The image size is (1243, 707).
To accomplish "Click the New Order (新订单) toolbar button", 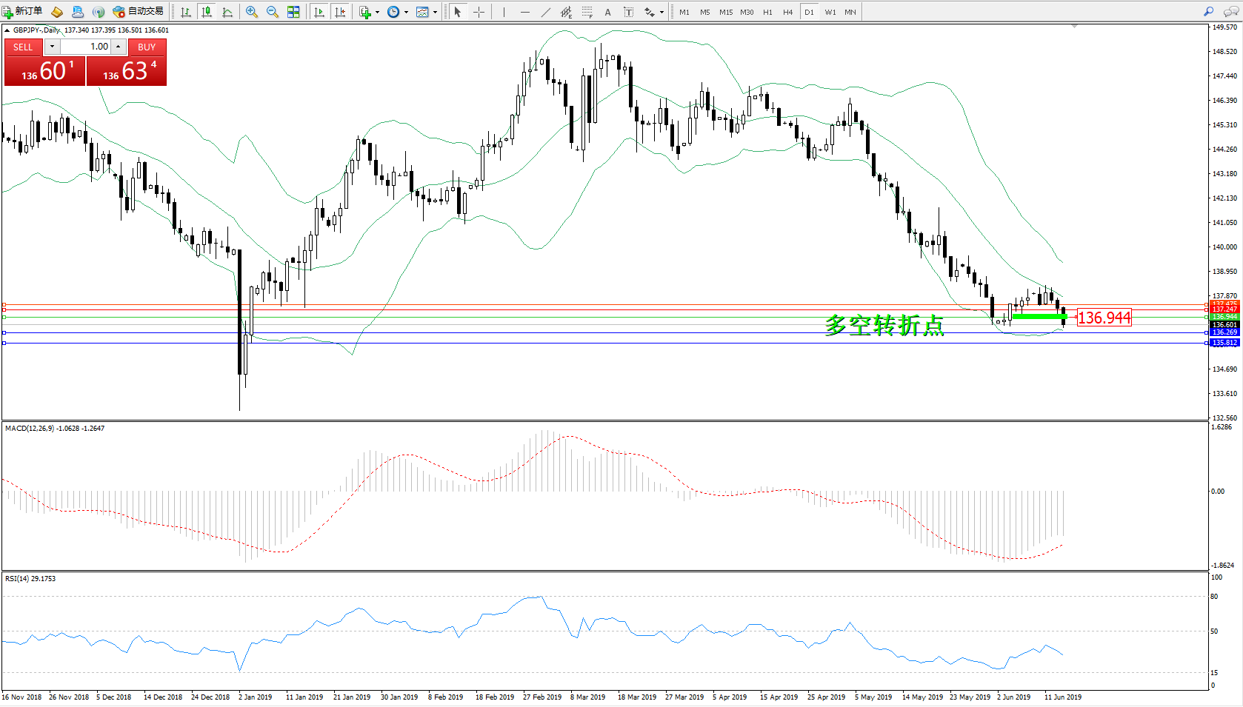I will [22, 11].
